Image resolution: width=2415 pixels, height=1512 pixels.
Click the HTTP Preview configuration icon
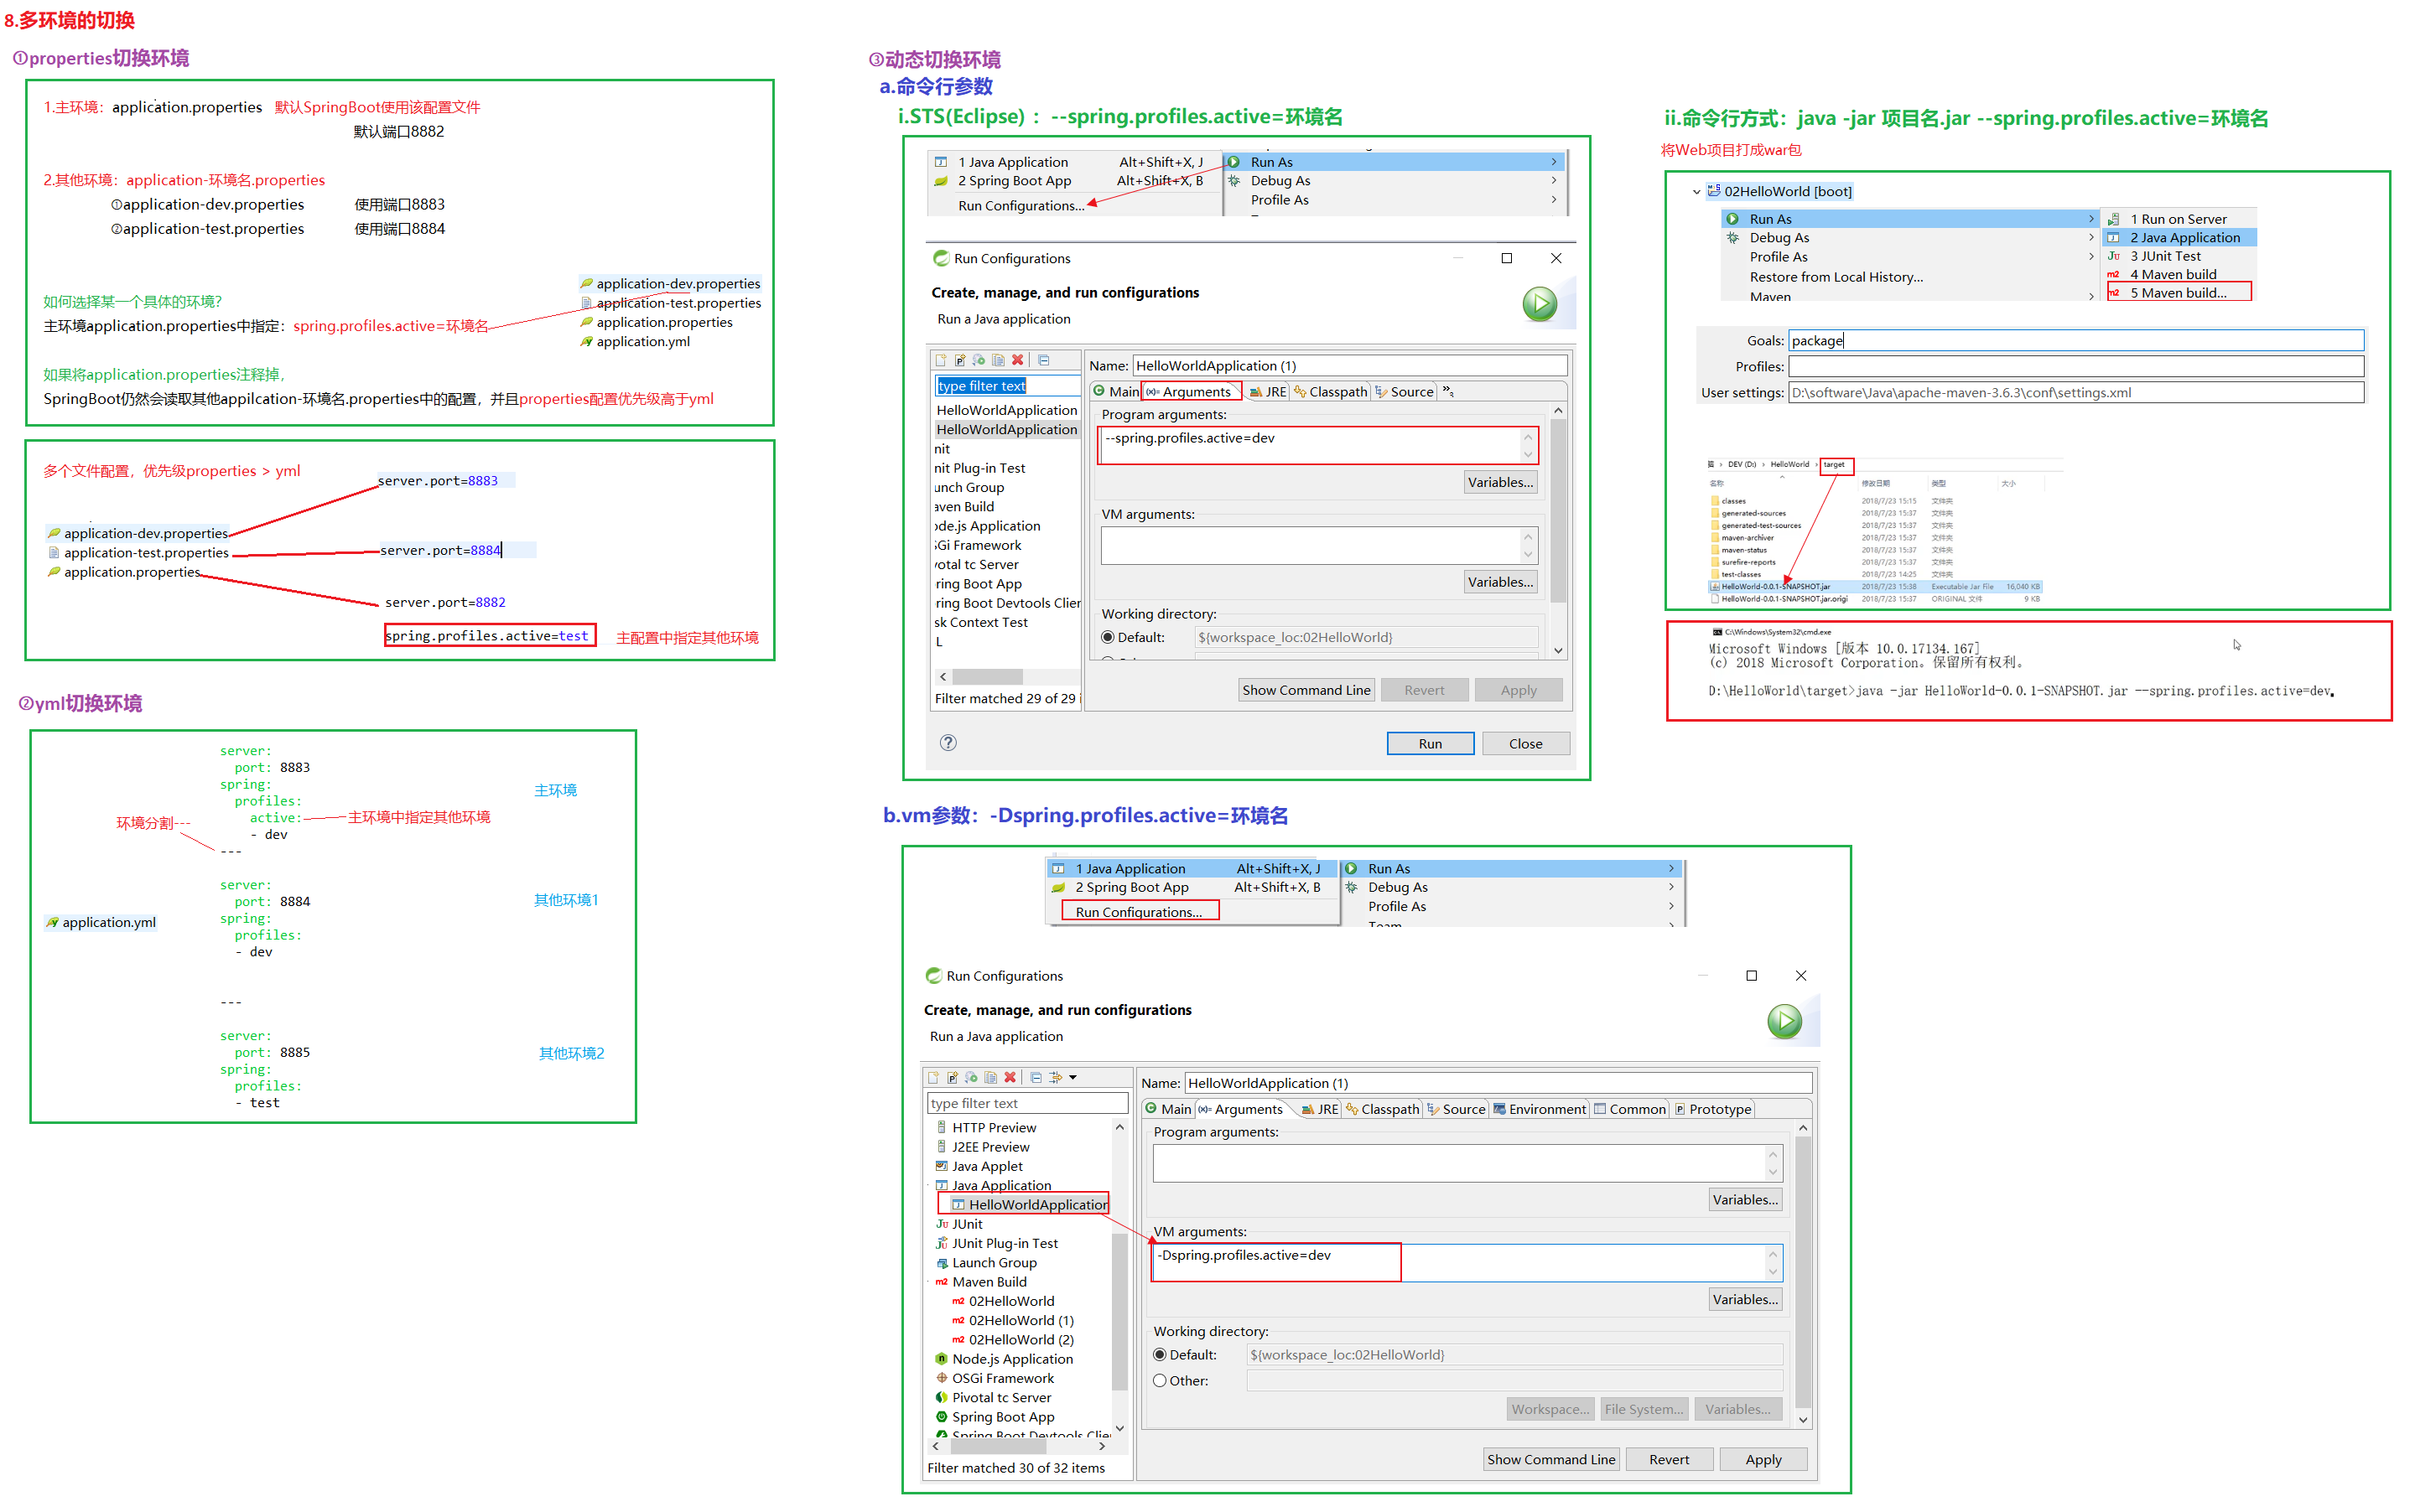pos(942,1127)
